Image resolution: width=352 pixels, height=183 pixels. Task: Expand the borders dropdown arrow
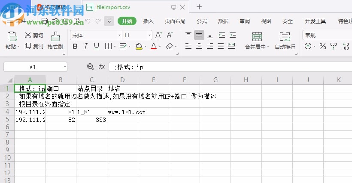pos(115,47)
